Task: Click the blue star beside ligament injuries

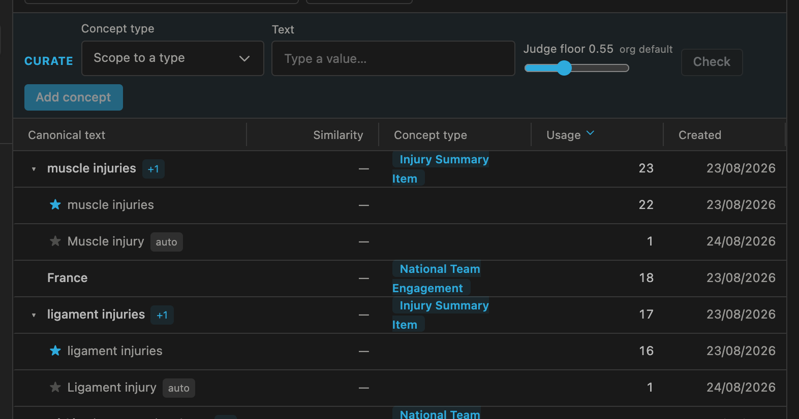Action: (x=55, y=351)
